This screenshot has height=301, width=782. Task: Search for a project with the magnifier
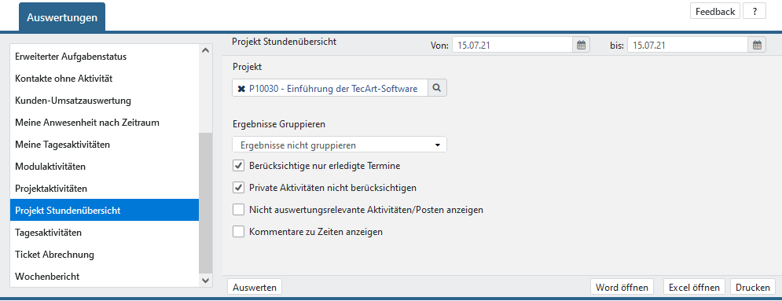[x=437, y=88]
